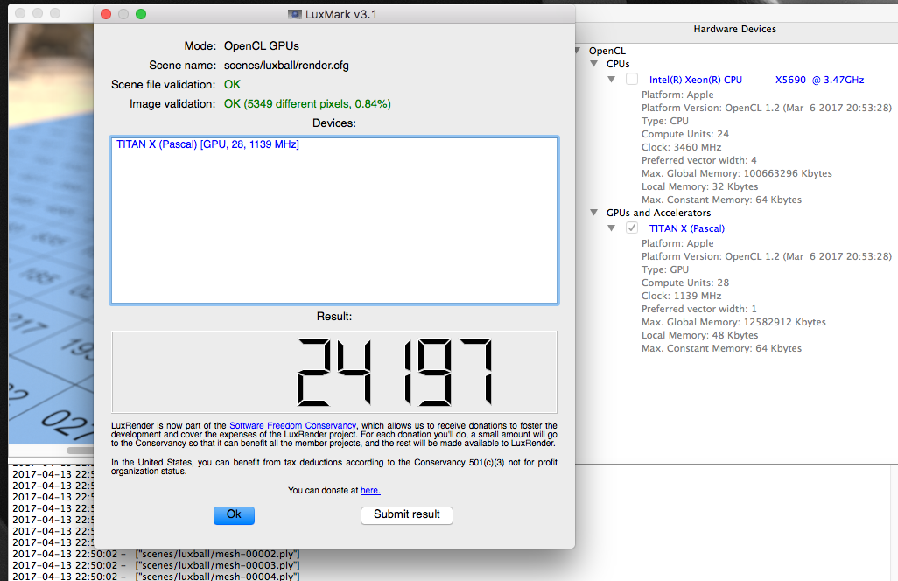Click 'Max. Global Memory: 100663296 Kbytes' row

[x=736, y=173]
